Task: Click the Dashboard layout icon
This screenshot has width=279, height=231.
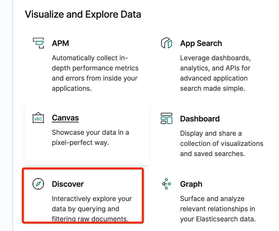Action: [166, 118]
